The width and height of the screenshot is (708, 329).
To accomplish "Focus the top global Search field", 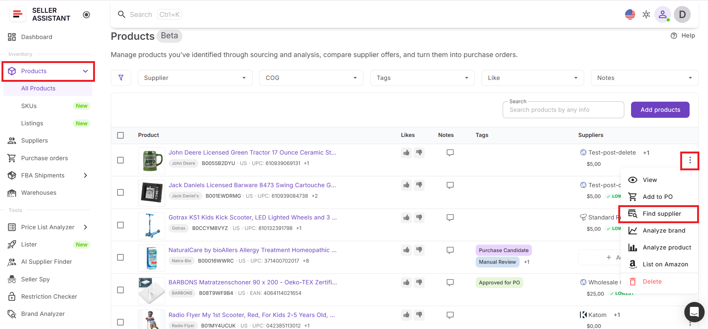I will point(149,15).
